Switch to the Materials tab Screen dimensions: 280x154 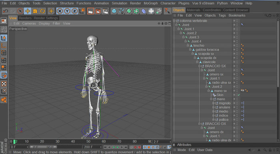[193, 10]
